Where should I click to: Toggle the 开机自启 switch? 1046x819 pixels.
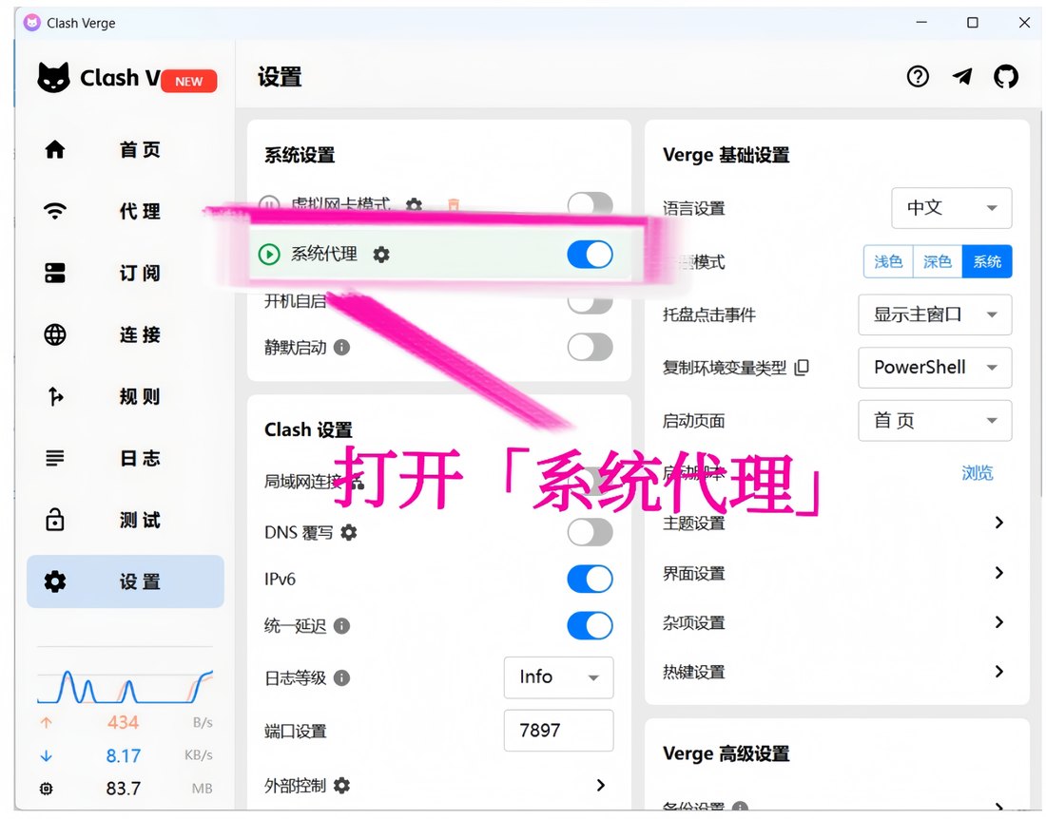click(x=590, y=304)
